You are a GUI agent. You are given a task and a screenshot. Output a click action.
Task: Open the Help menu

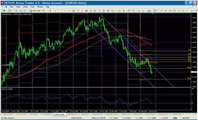pyautogui.click(x=48, y=7)
